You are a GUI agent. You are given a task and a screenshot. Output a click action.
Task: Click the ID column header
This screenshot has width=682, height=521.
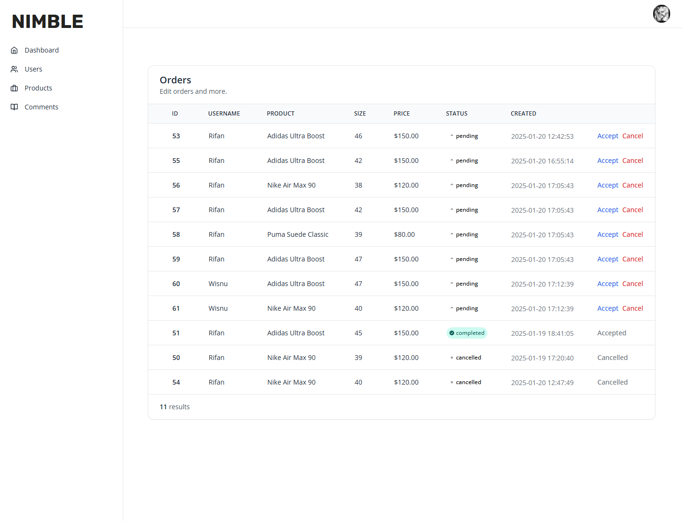[x=175, y=114]
